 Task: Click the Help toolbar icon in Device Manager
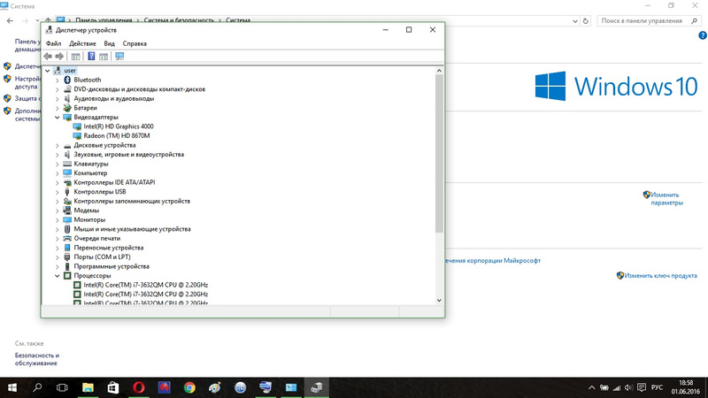coord(91,57)
